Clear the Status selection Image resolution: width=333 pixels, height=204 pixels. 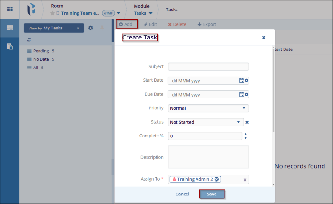click(x=247, y=122)
